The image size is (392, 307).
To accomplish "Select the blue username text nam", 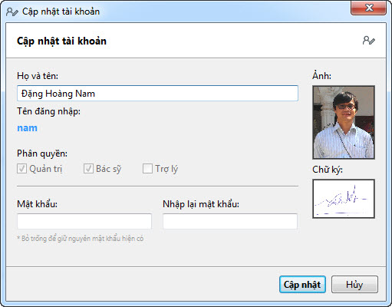I will (27, 128).
